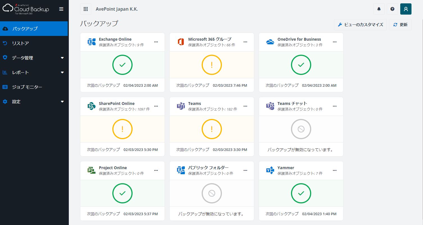Click next backup time 02/03/2023 5:30 PM

[x=141, y=150]
